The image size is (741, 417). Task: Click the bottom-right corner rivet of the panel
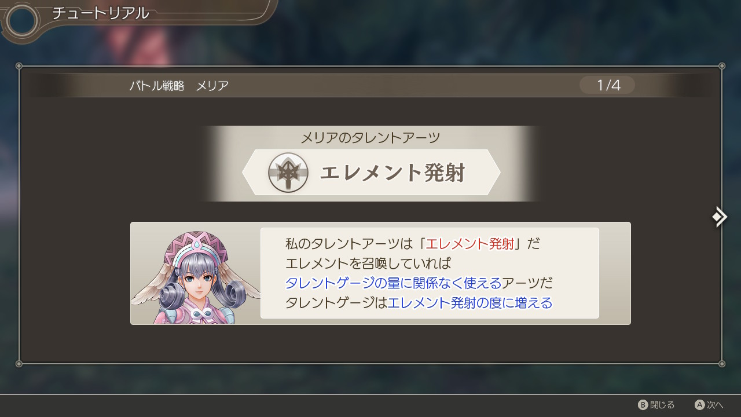click(721, 364)
